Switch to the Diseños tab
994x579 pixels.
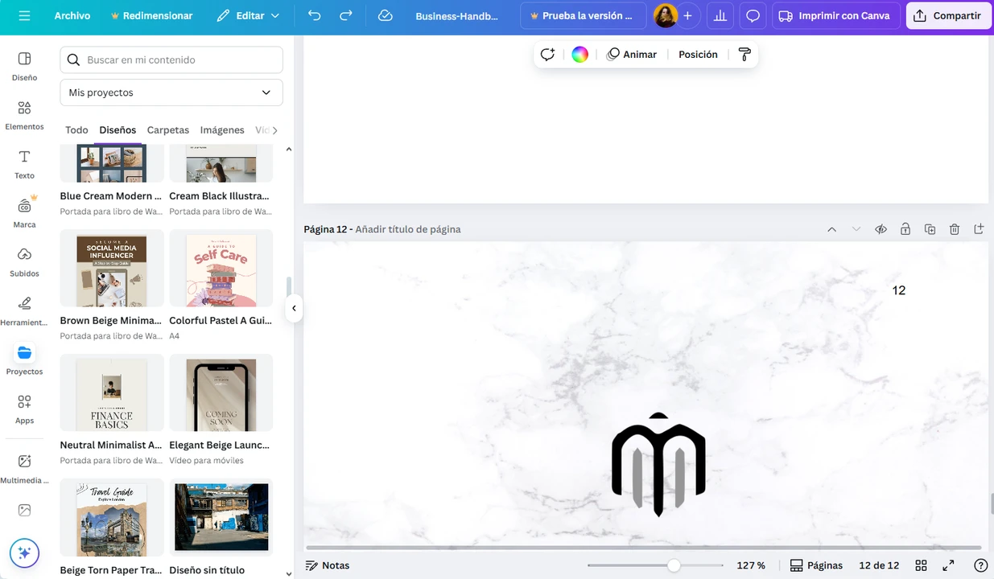click(x=118, y=130)
